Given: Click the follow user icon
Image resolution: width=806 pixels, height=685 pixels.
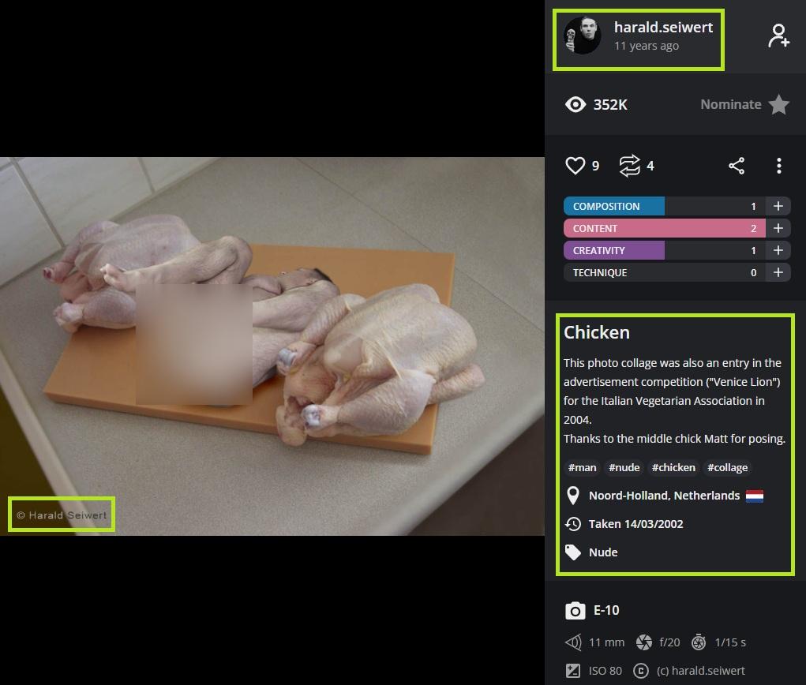Looking at the screenshot, I should point(778,36).
